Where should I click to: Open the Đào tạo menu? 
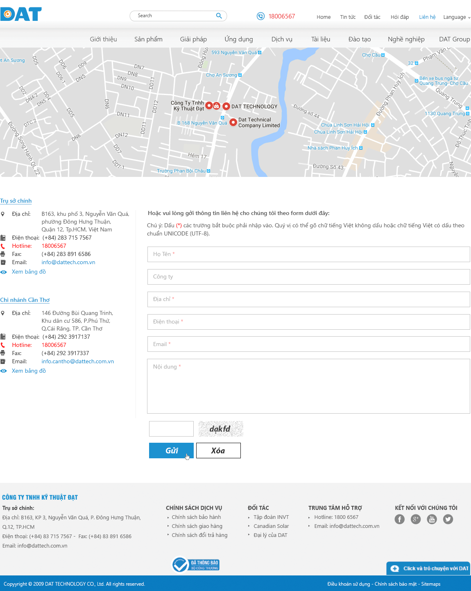click(360, 39)
